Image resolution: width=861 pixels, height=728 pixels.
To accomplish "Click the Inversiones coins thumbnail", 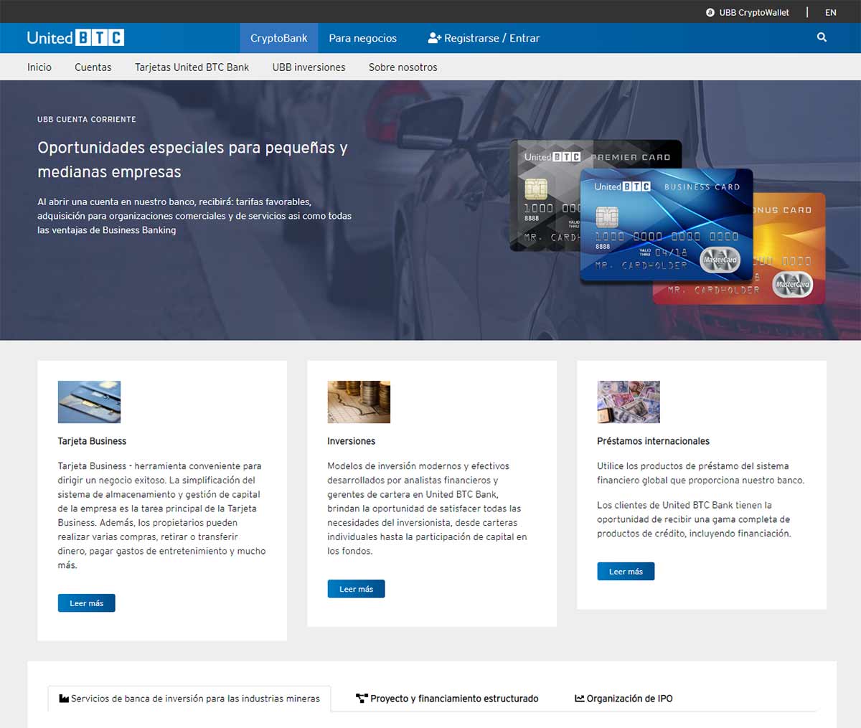I will pos(359,402).
